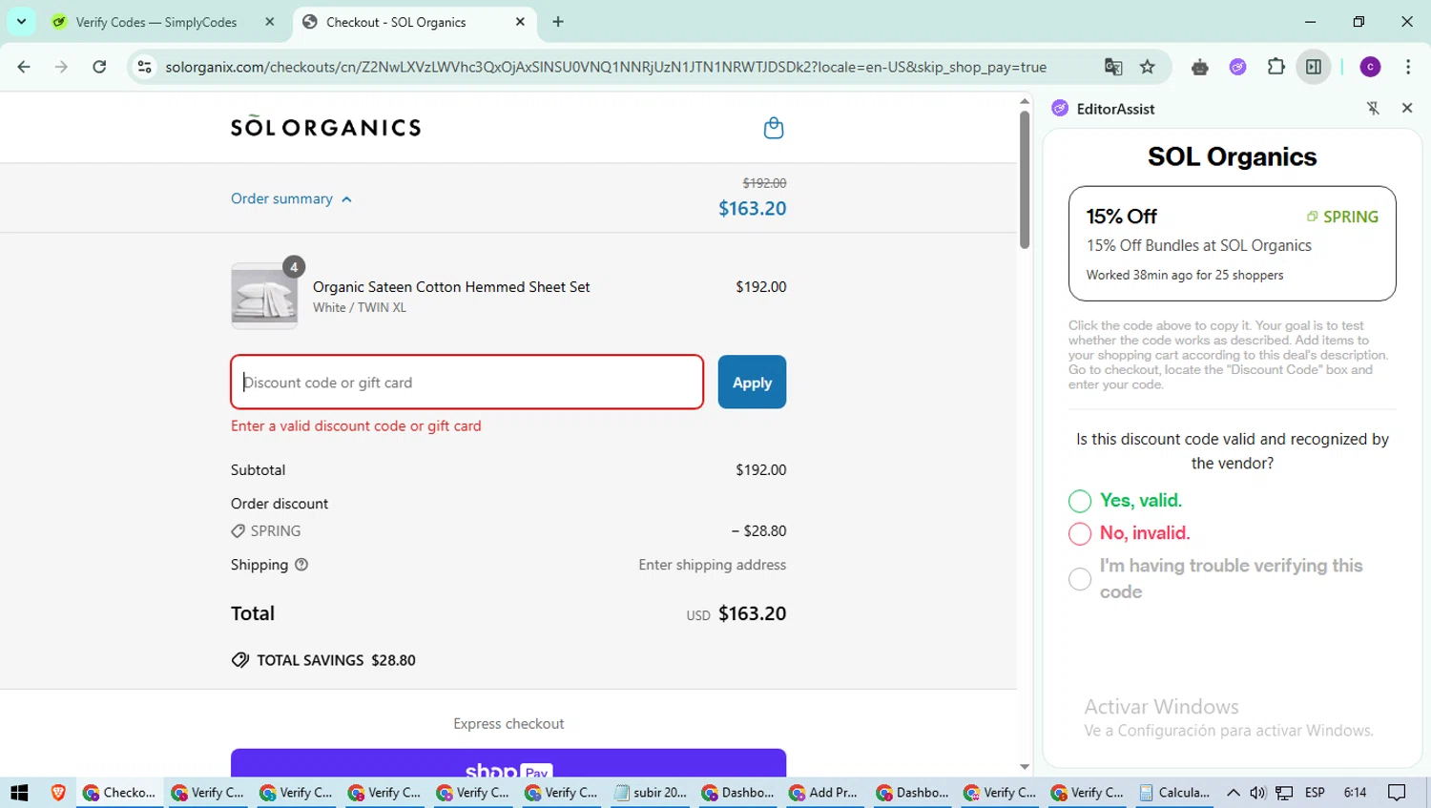
Task: Click the SPRING discount tag icon
Action: tap(238, 531)
